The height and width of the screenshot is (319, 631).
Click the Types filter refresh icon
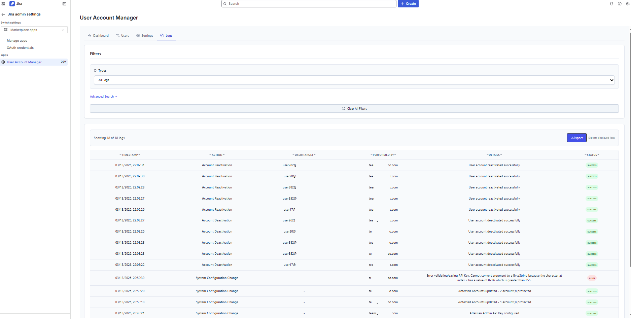[x=96, y=70]
